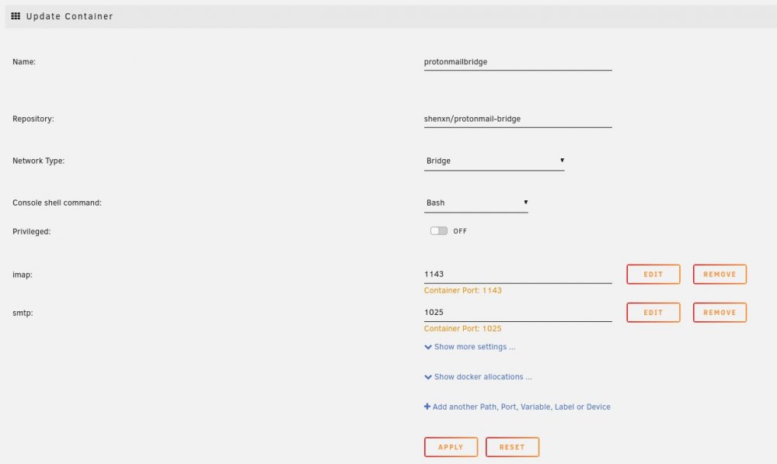Image resolution: width=777 pixels, height=464 pixels.
Task: Click the Network Type: label
Action: tap(39, 161)
